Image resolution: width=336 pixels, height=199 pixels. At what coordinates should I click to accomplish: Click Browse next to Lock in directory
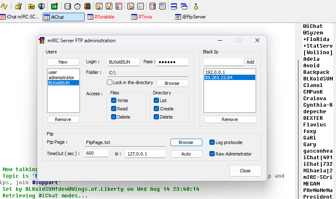pos(172,83)
